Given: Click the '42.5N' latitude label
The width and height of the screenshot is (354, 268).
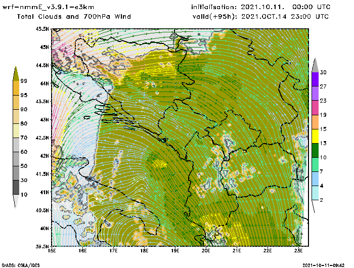Looking at the screenshot, I should coord(42,138).
